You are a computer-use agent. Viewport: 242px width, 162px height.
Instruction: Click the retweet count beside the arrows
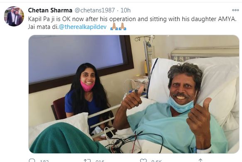tap(100, 161)
